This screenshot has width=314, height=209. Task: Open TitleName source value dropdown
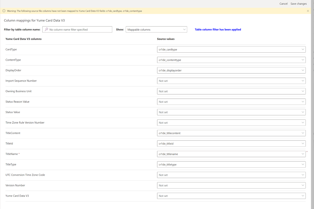231,154
